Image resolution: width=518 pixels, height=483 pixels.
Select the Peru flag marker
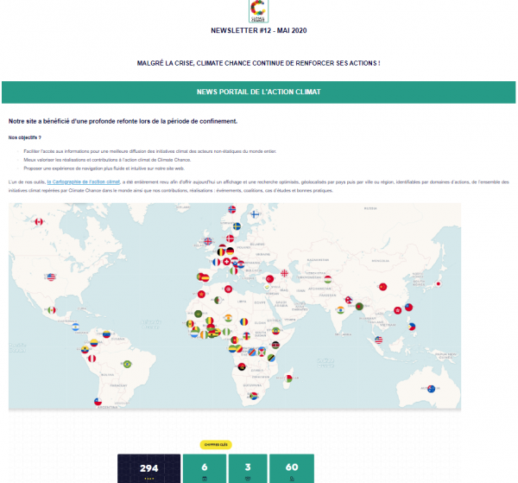[92, 359]
